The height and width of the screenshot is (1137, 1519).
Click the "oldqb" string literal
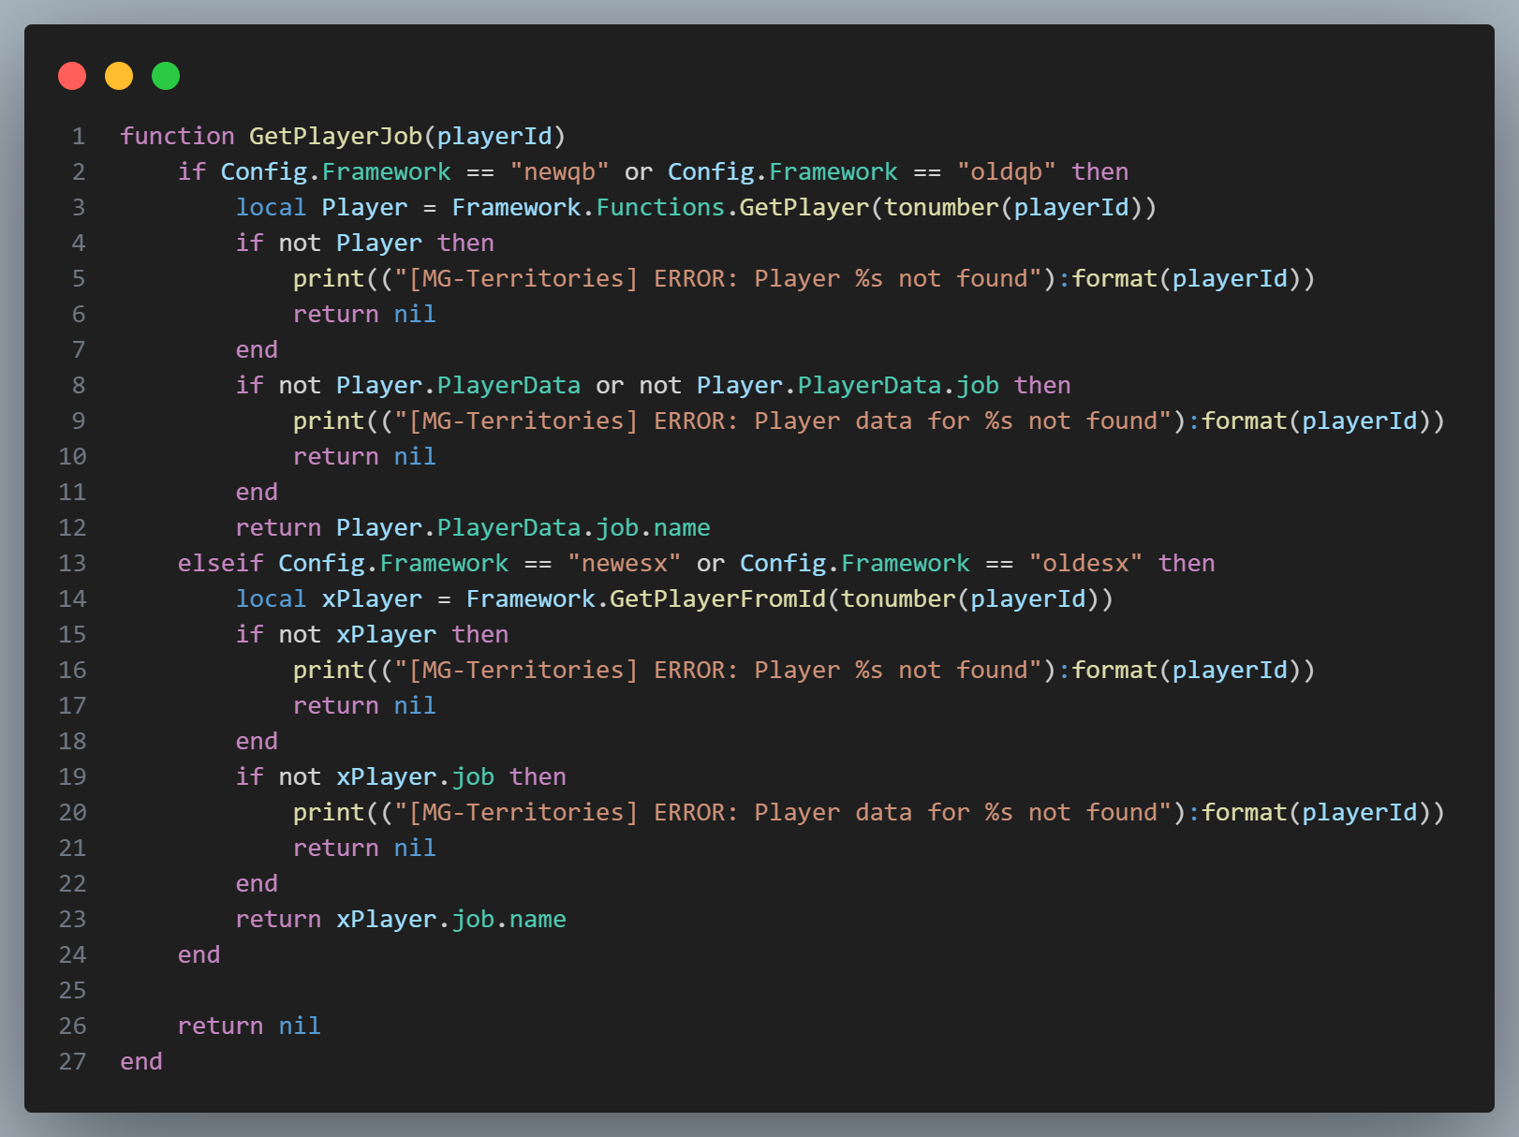[1006, 172]
